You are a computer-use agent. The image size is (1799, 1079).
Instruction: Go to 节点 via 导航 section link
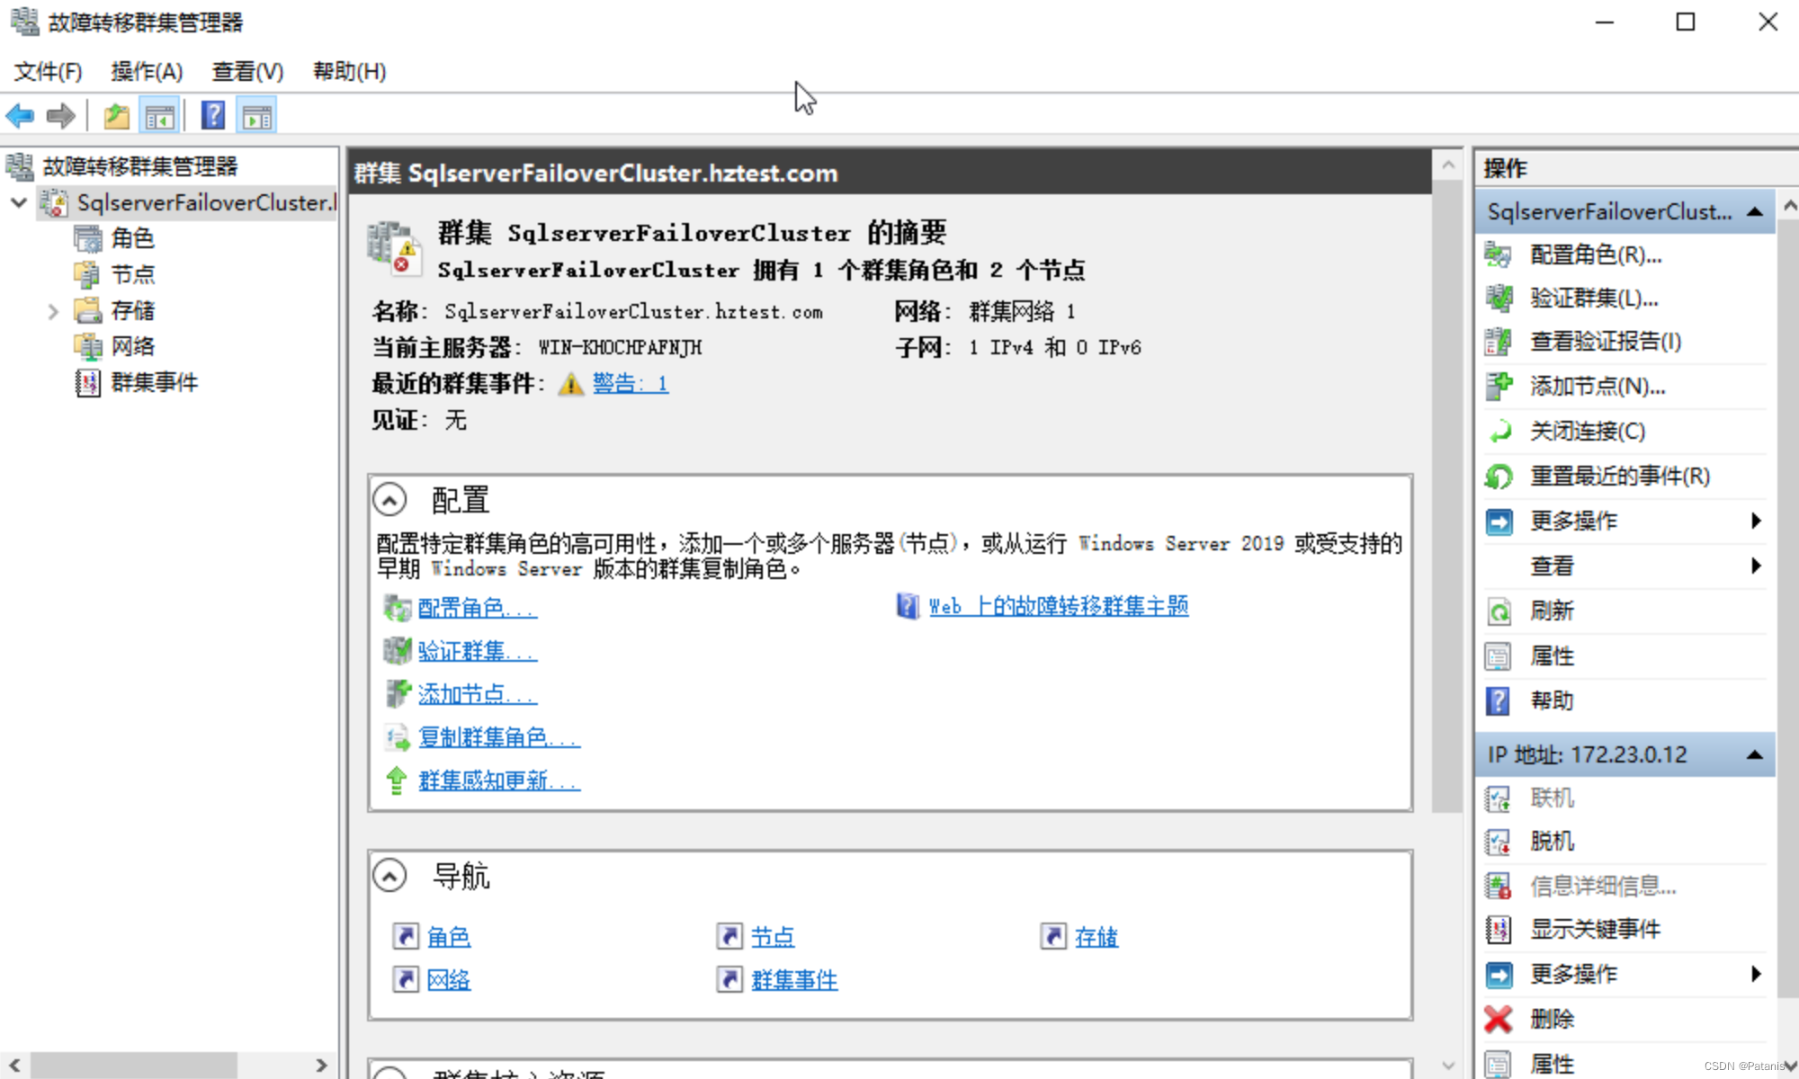773,937
